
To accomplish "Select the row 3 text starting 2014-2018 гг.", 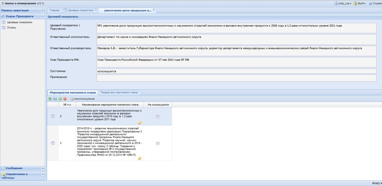I will (x=109, y=141).
